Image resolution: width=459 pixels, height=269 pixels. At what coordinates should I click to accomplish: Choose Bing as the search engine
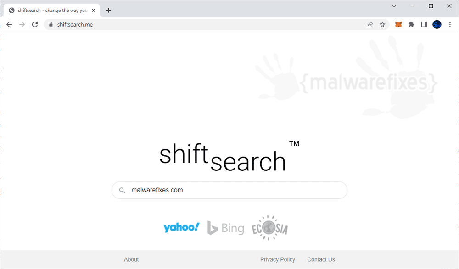225,228
